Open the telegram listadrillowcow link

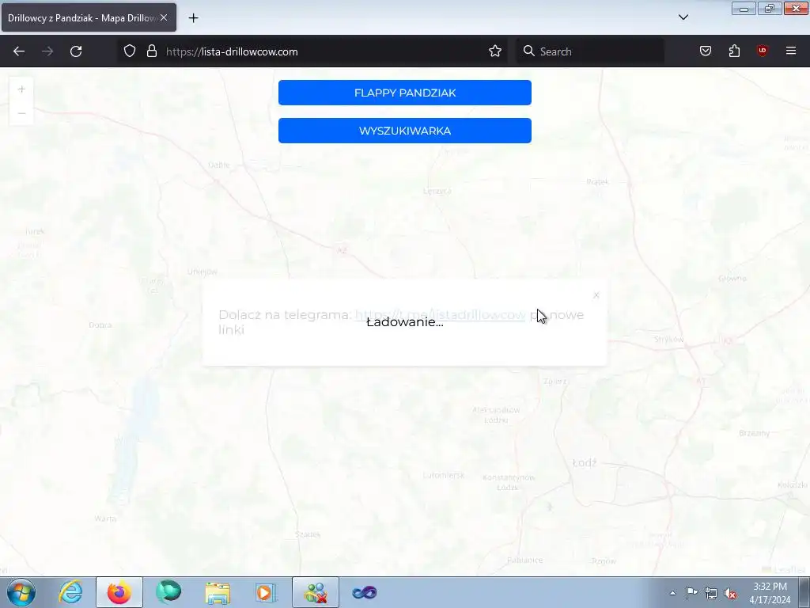click(x=440, y=315)
